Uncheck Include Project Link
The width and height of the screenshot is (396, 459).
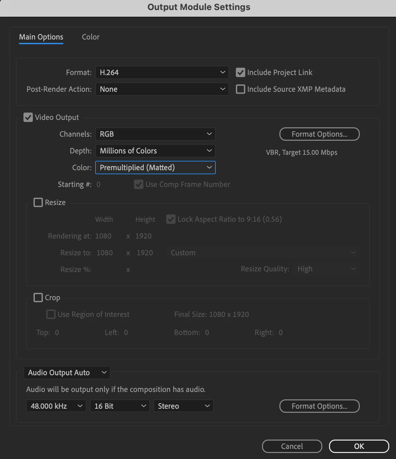click(241, 72)
